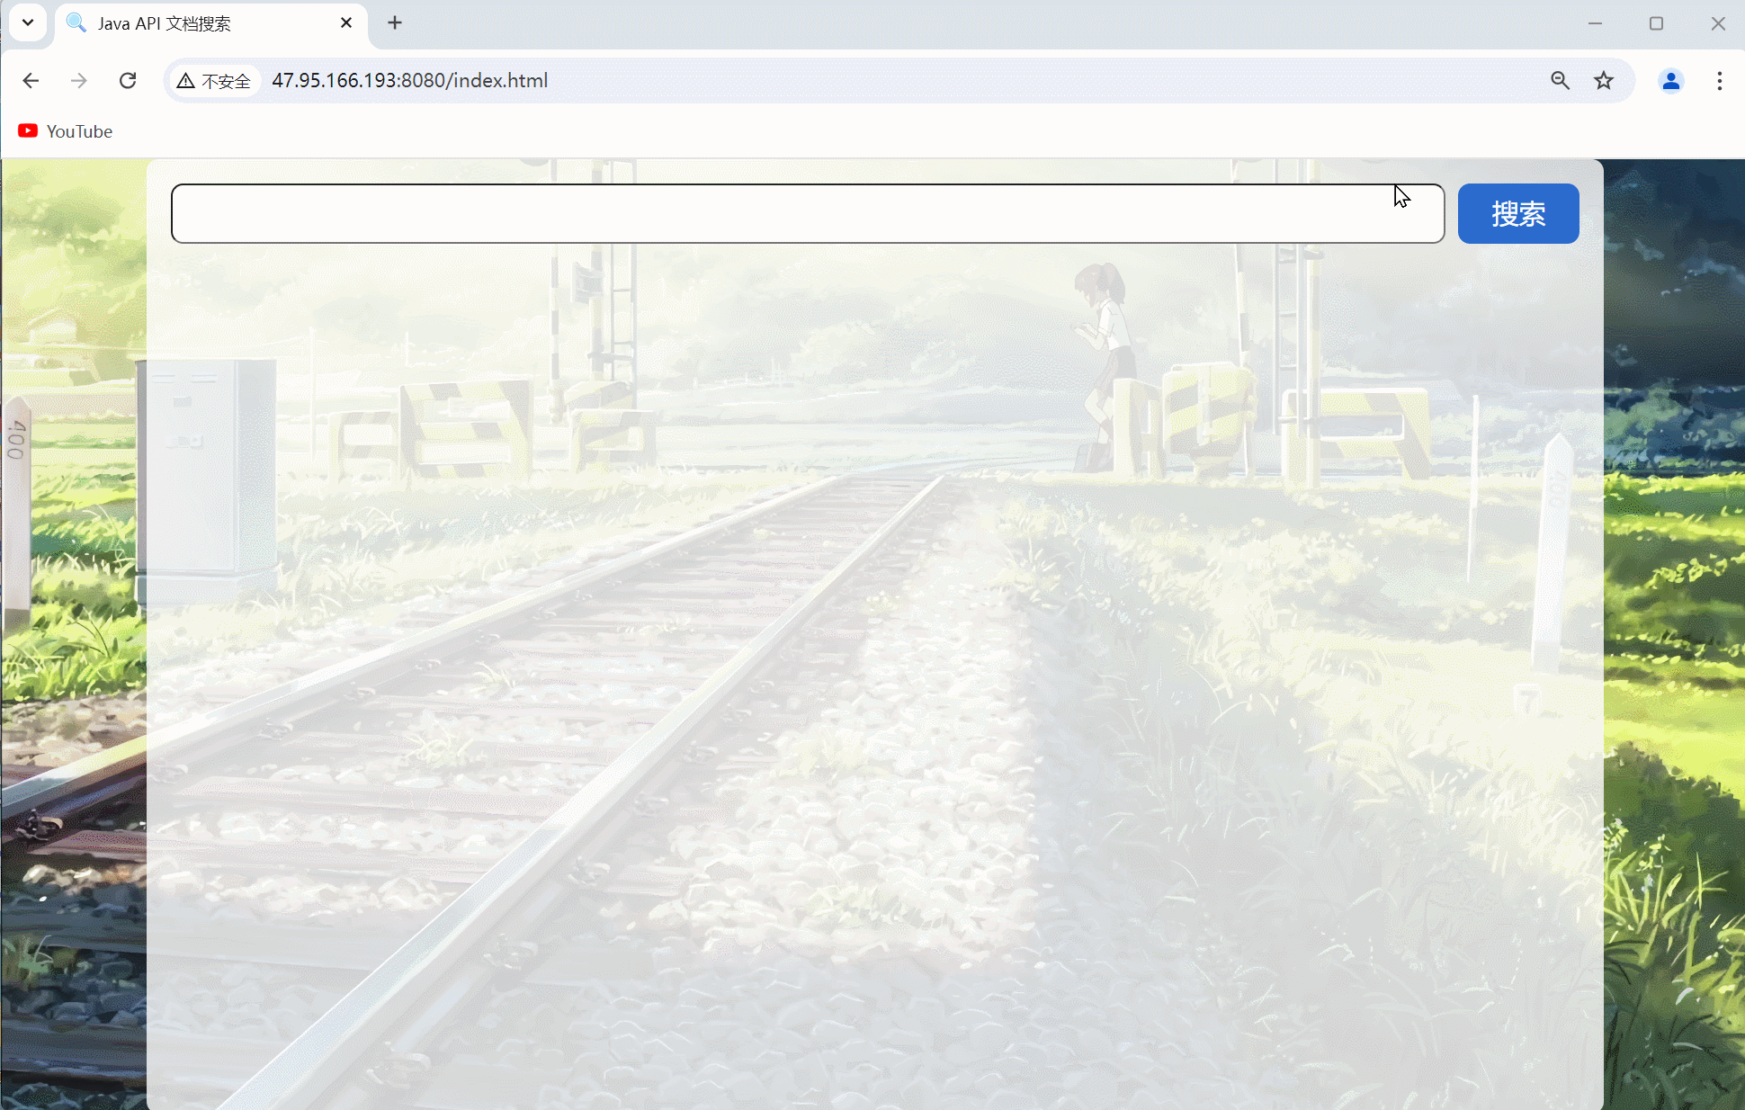Click the reload page icon
Screen dimensions: 1745x1110
point(127,80)
